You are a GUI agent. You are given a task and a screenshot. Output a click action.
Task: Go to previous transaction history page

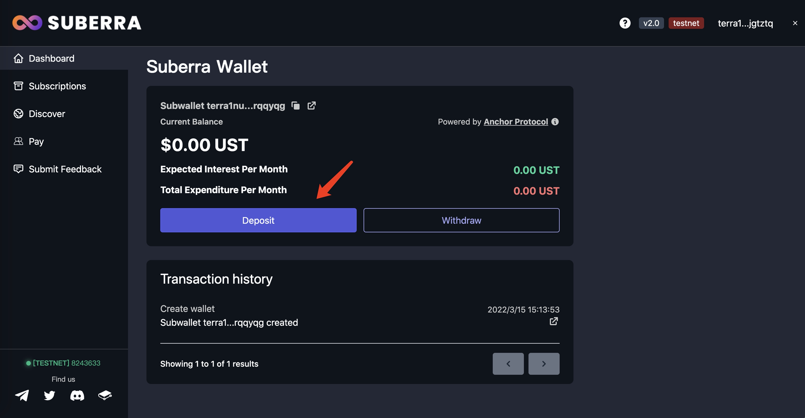508,364
